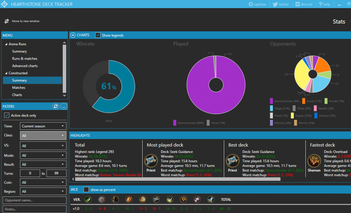Click the options gear icon in title bar
351x213 pixels.
pos(251,4)
